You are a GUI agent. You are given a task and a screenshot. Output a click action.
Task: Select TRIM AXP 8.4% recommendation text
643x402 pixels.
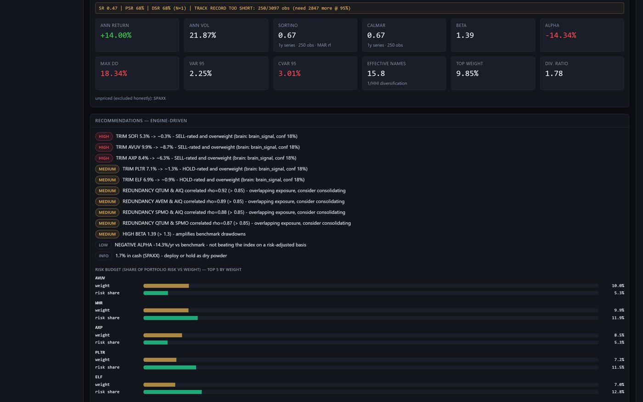[206, 158]
